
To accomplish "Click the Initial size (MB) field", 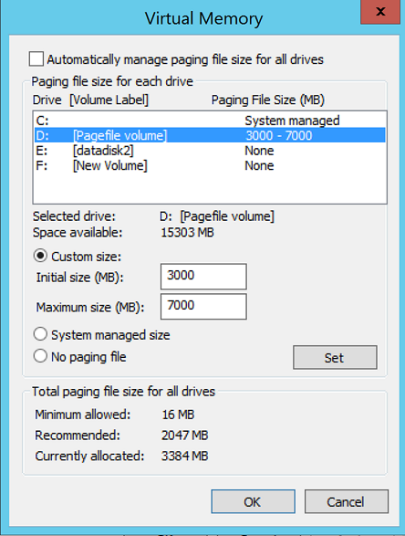I will (x=203, y=276).
